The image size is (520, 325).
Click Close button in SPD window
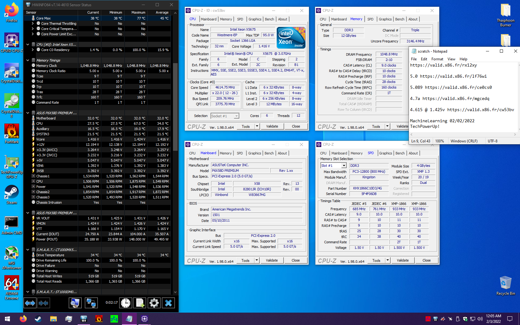(x=427, y=260)
